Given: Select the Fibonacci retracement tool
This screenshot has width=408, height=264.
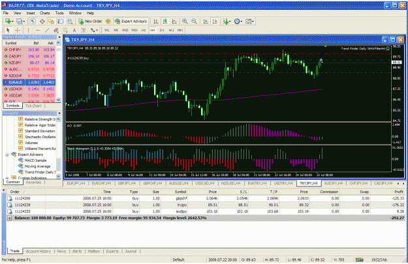Looking at the screenshot, I should click(x=65, y=30).
